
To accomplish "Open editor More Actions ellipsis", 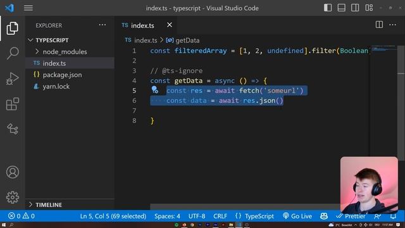I will [392, 25].
